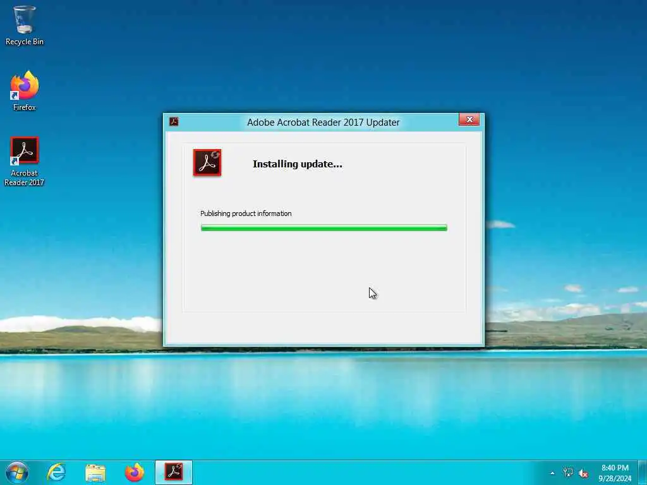Screen dimensions: 647x485
Task: Select the Acrobat Reader 2017 desktop shortcut
Action: tap(25, 161)
